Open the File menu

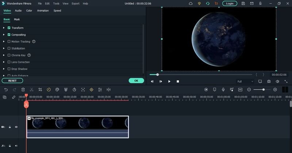[40, 4]
